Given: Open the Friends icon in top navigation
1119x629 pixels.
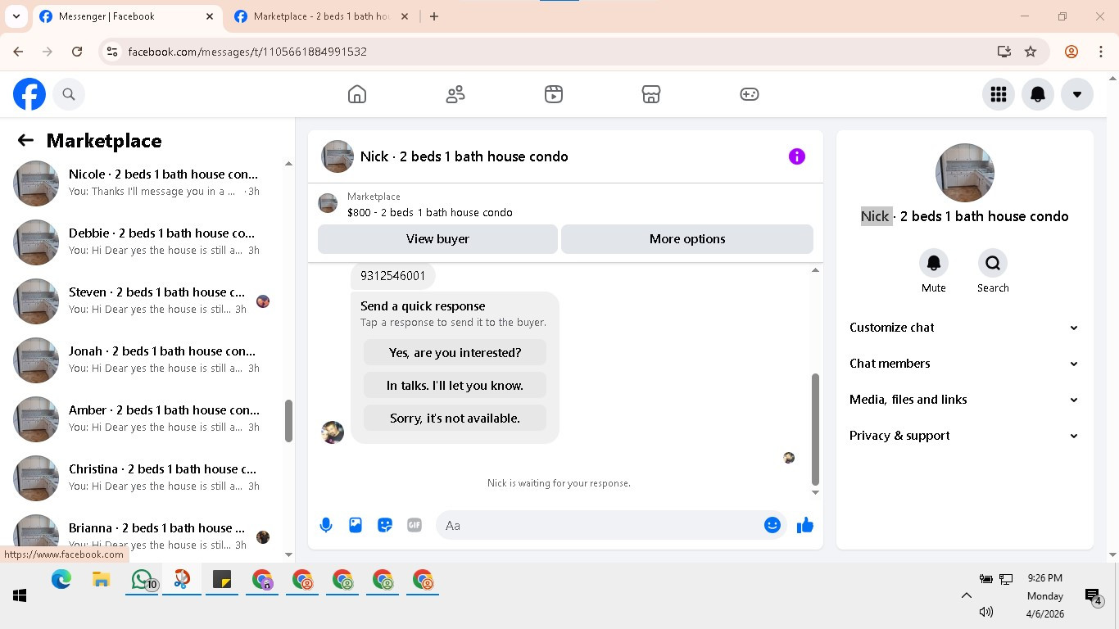Looking at the screenshot, I should pos(455,94).
